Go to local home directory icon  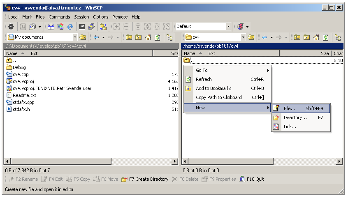point(148,37)
